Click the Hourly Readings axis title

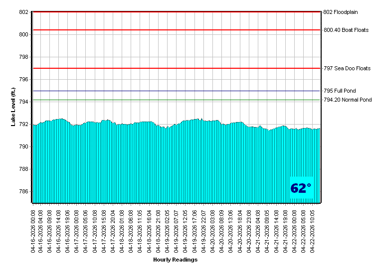coord(176,260)
